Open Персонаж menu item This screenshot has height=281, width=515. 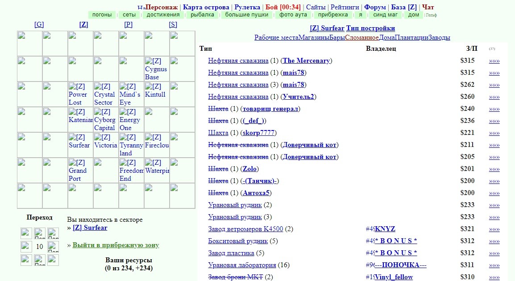click(x=162, y=7)
